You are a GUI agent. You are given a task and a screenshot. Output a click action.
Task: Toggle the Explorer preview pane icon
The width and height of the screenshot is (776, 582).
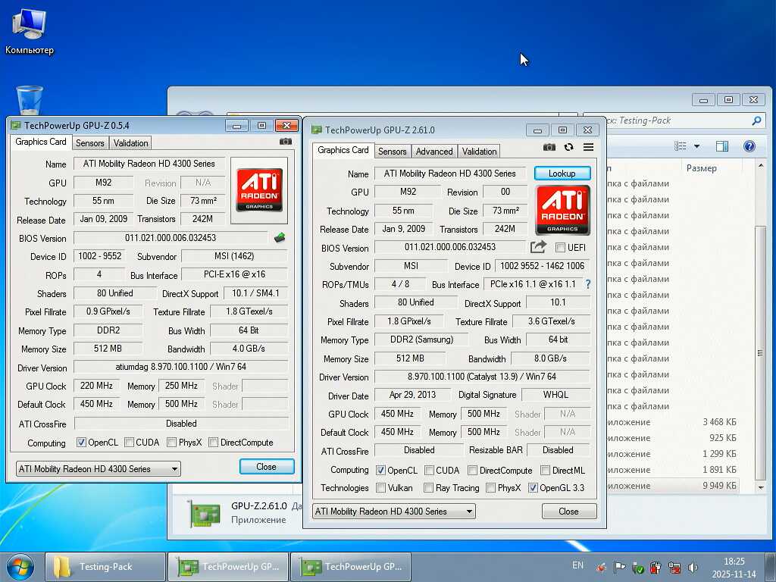[x=722, y=146]
